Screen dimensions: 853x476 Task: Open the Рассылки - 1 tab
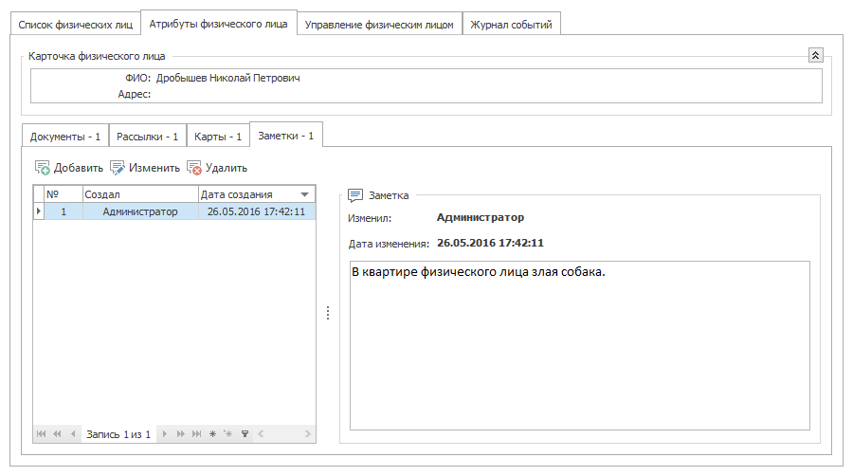(x=148, y=137)
